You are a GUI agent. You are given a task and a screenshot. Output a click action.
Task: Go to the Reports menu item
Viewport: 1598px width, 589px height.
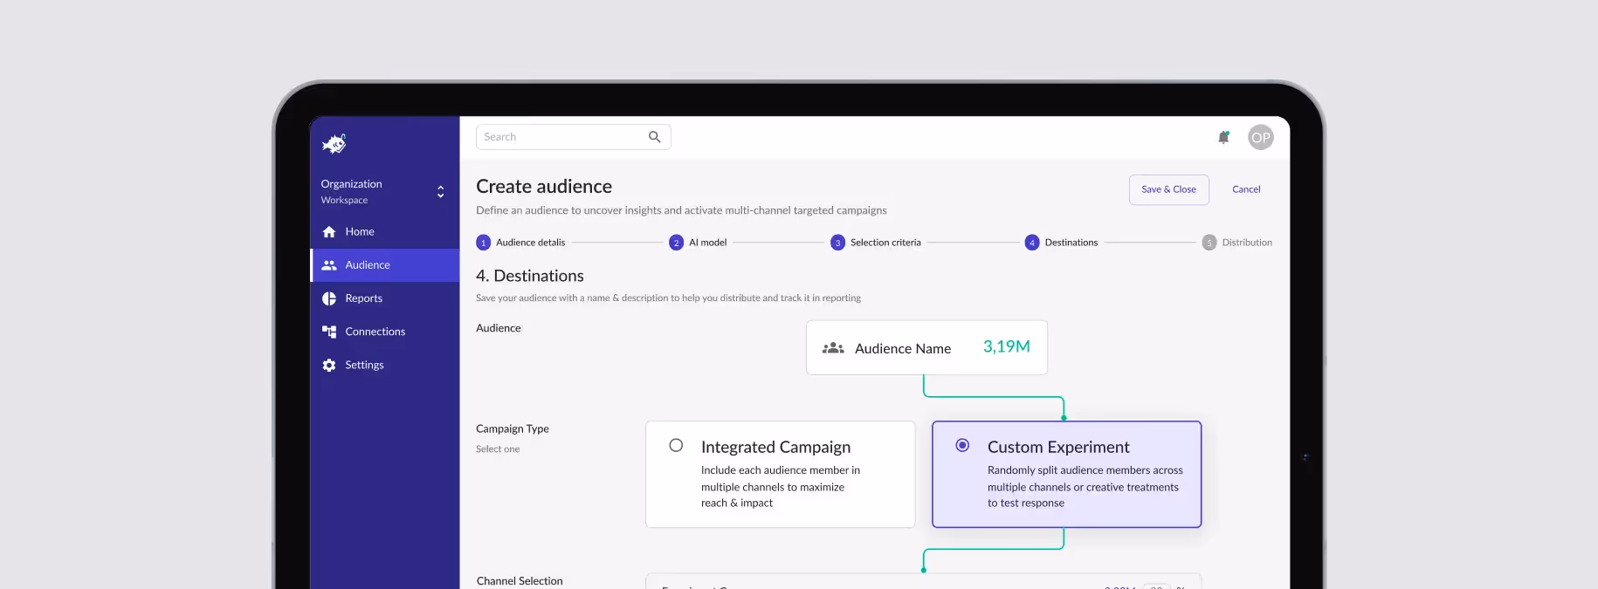pos(385,298)
